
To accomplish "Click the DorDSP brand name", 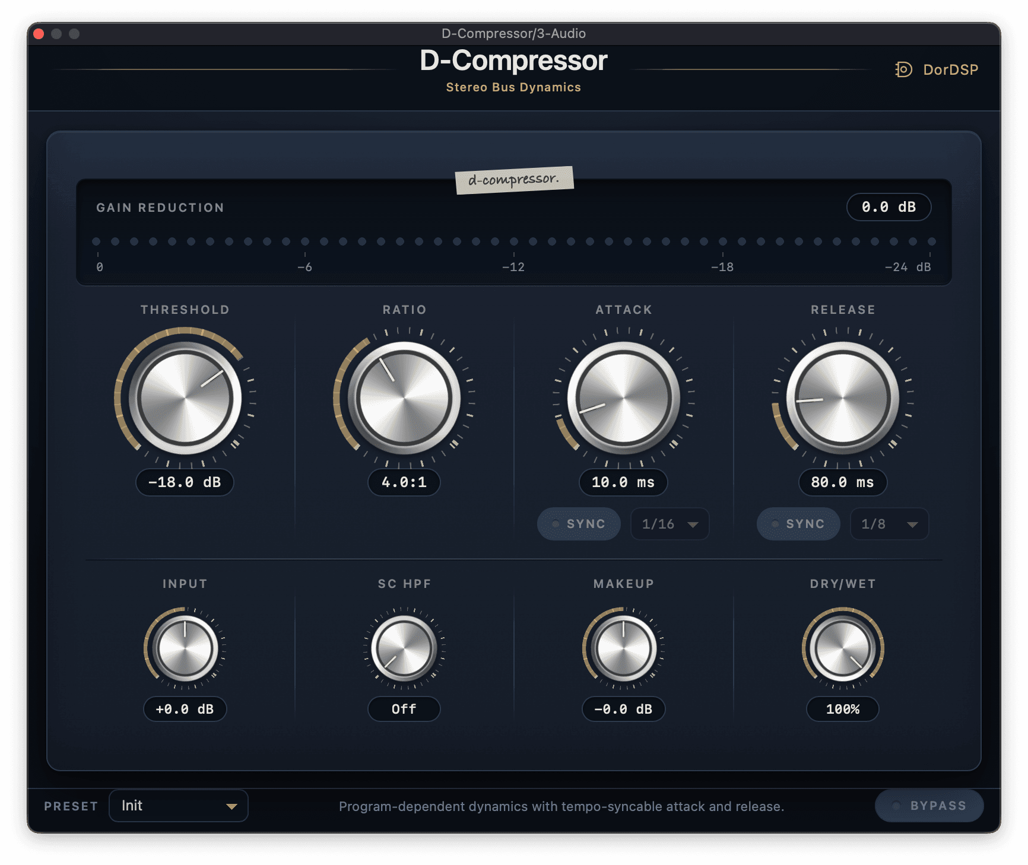I will tap(950, 70).
